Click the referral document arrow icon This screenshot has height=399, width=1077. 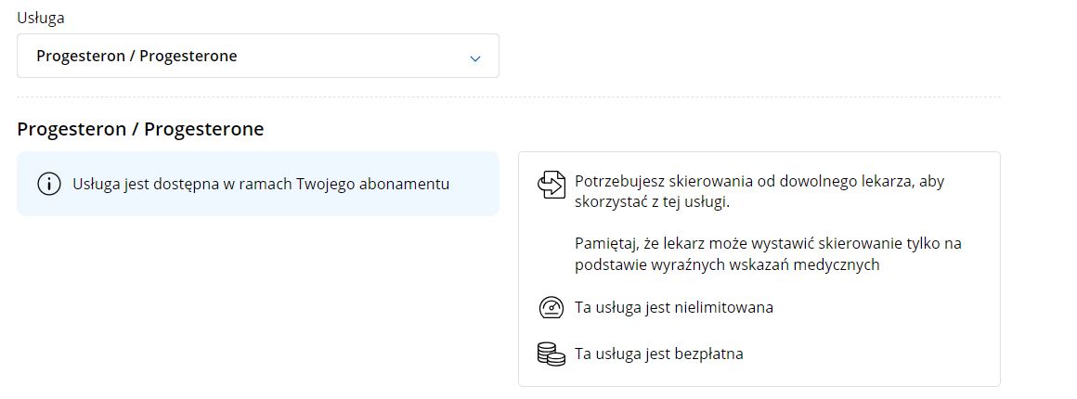point(551,185)
